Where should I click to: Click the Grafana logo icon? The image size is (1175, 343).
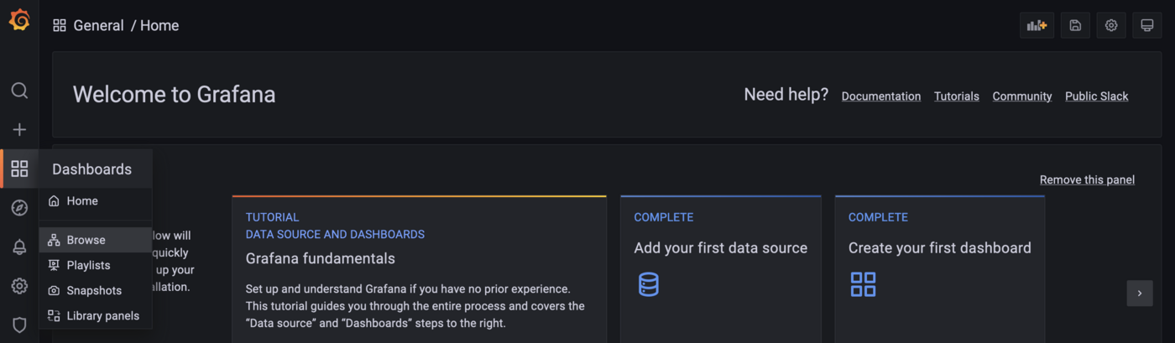(x=19, y=20)
